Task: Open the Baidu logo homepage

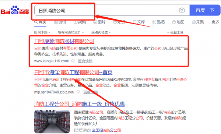Action: 15,10
